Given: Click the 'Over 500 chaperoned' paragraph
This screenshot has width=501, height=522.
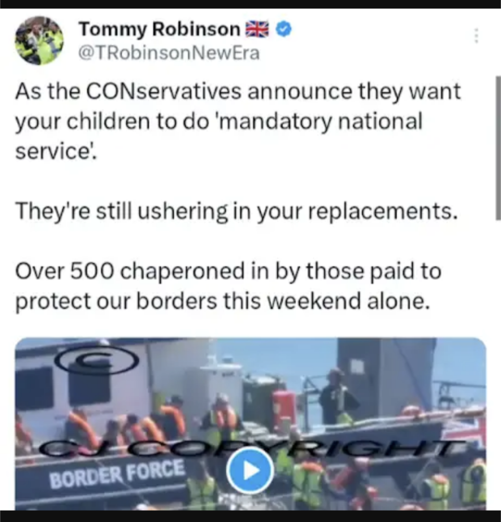Looking at the screenshot, I should 228,286.
